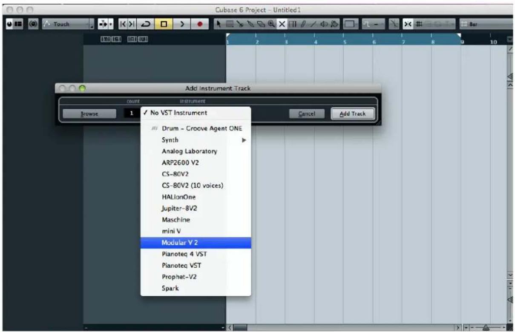Screen dimensions: 515x332
Task: Toggle Read automation for all tracks (r)
Action: (x=132, y=39)
